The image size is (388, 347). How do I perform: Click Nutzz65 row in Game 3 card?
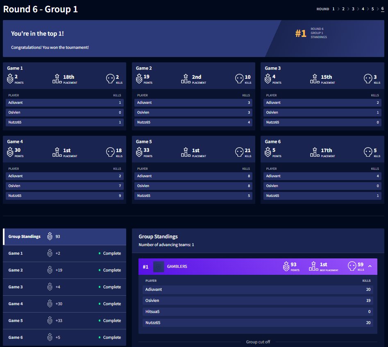(x=322, y=122)
